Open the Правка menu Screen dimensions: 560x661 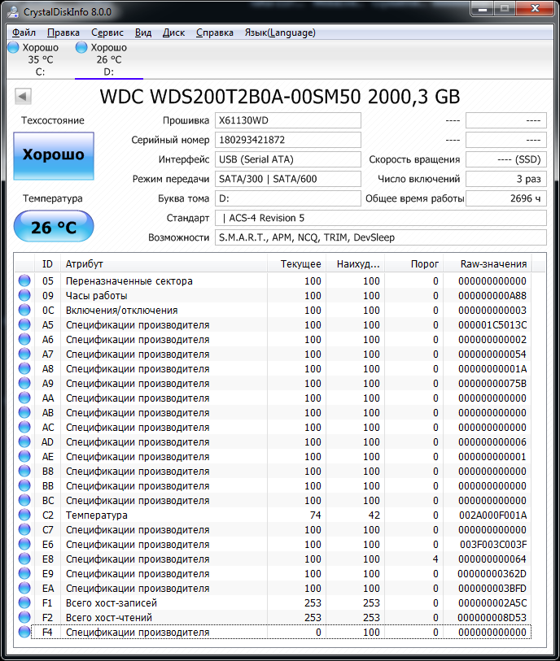(x=63, y=33)
